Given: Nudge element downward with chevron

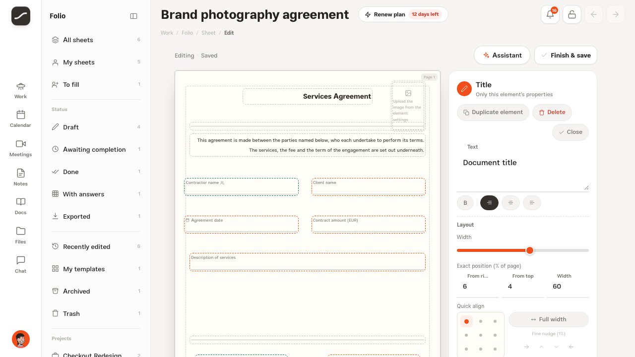Looking at the screenshot, I should click(x=556, y=347).
